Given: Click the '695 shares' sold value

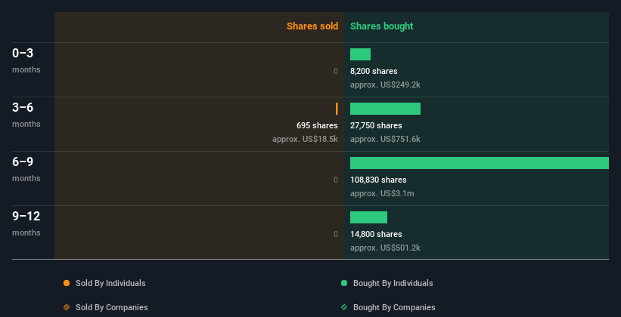Looking at the screenshot, I should pos(317,126).
